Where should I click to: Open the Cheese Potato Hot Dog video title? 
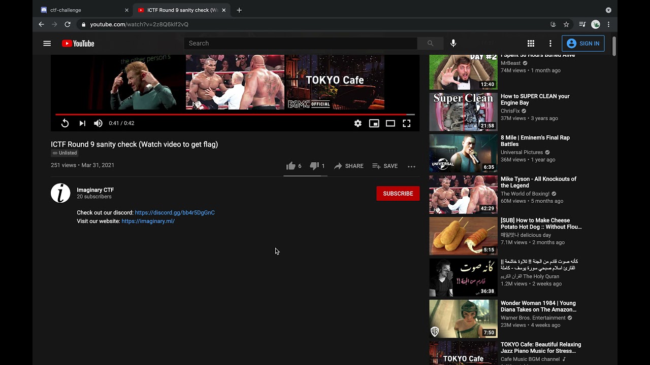541,224
